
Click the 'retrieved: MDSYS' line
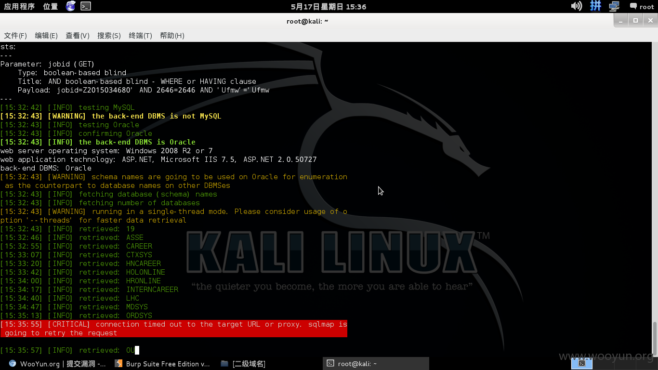[74, 307]
